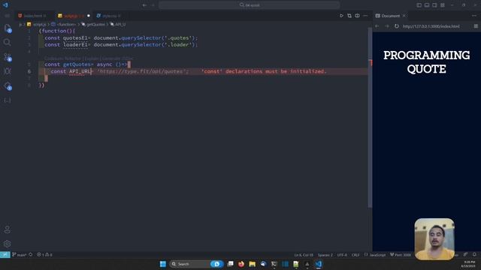Open the Extensions view in activity bar

pyautogui.click(x=8, y=86)
